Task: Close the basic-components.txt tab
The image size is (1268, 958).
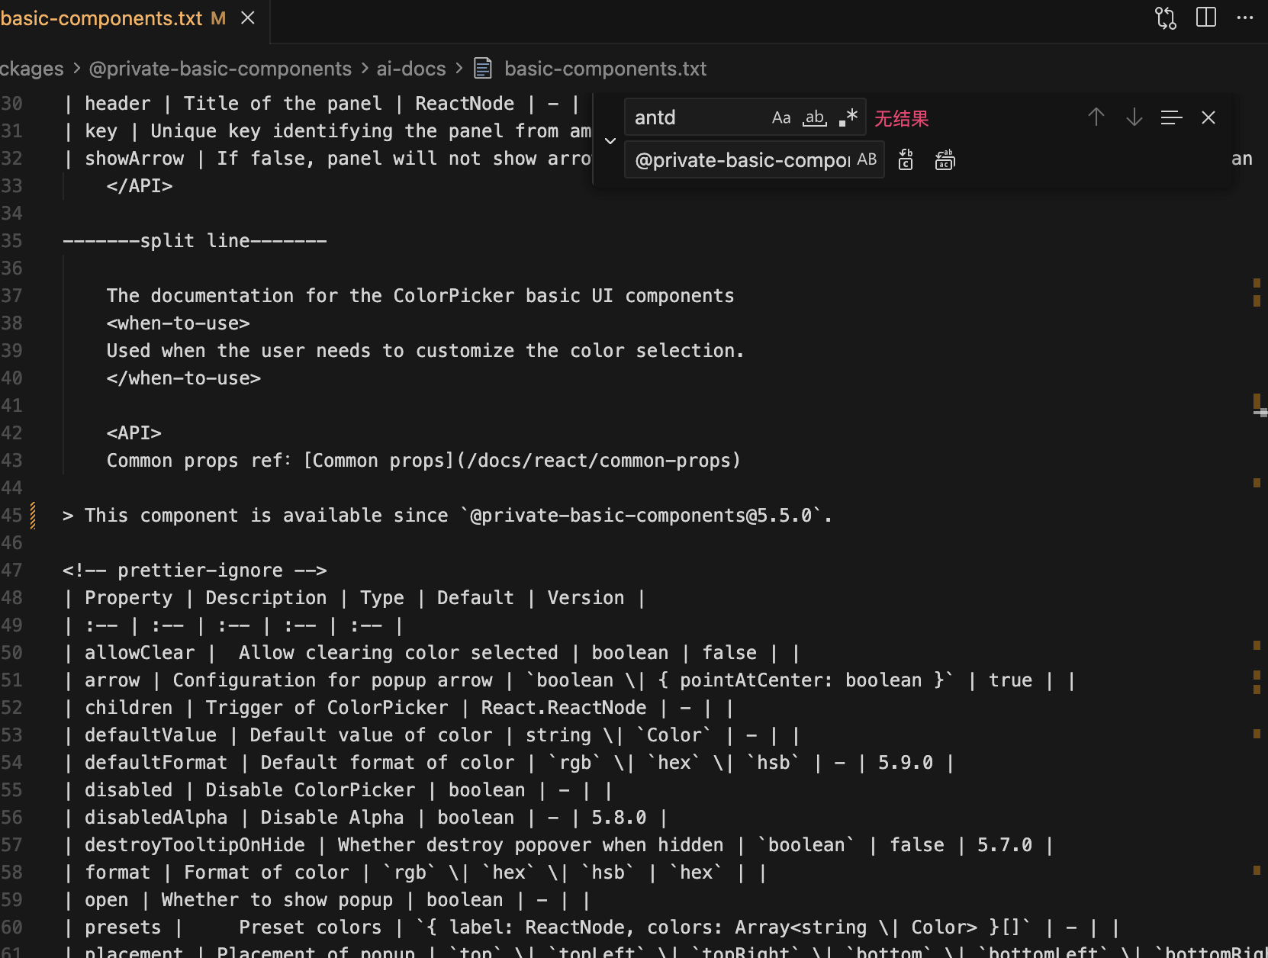Action: pos(248,18)
